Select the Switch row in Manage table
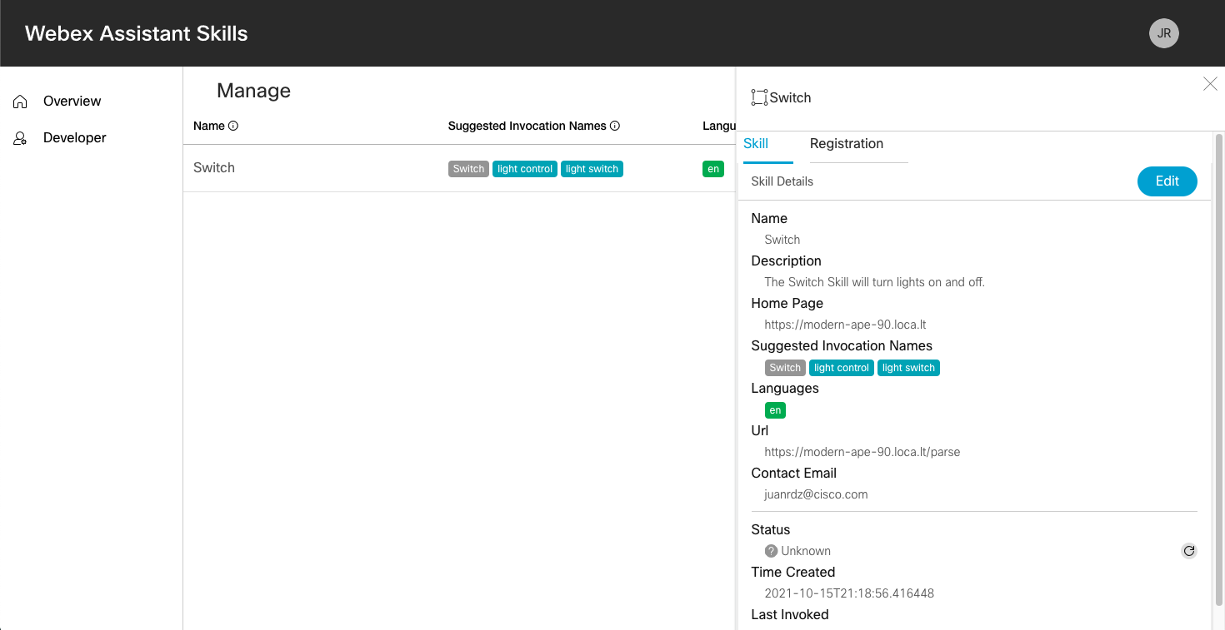 [459, 168]
